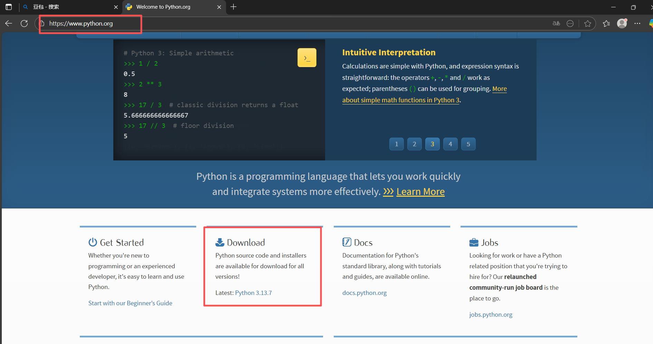Click the Intuitive Interpretation heading
The image size is (653, 344).
pos(389,53)
